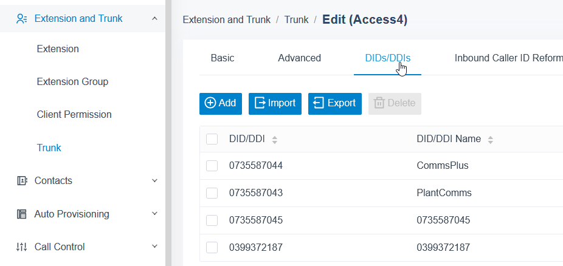
Task: Expand the Contacts menu chevron
Action: 155,181
